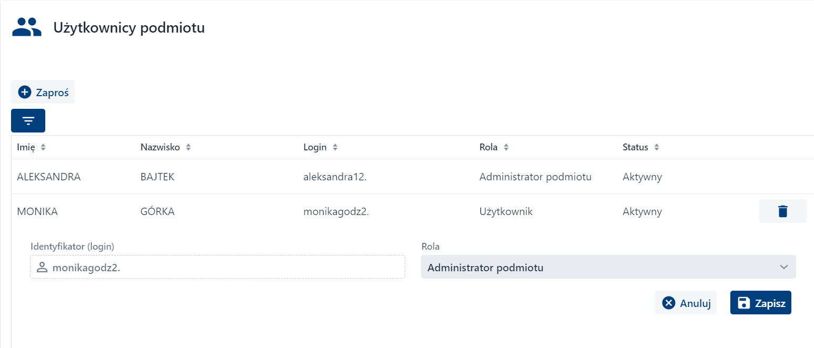Cancel editing with the Anuluj button
The height and width of the screenshot is (348, 814).
coord(686,303)
